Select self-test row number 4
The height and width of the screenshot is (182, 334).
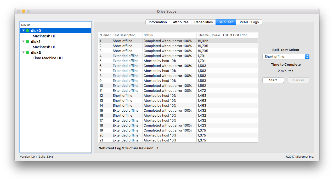pyautogui.click(x=178, y=56)
